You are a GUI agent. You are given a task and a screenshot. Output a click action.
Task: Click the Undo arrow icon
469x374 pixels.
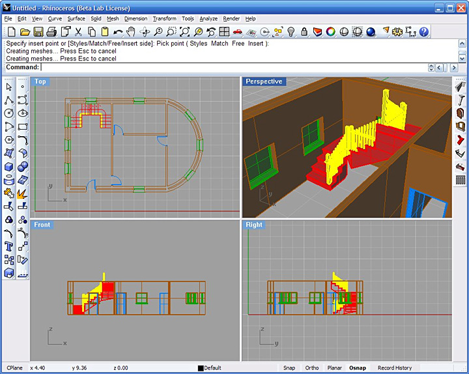[118, 32]
